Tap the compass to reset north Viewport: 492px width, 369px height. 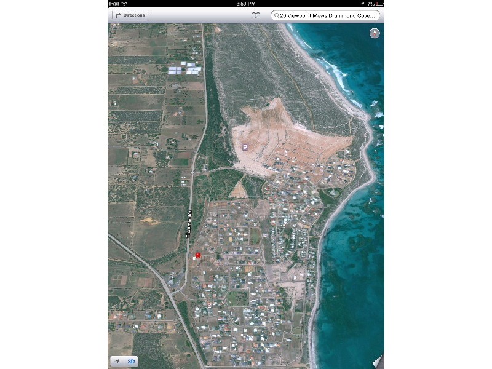pyautogui.click(x=375, y=33)
